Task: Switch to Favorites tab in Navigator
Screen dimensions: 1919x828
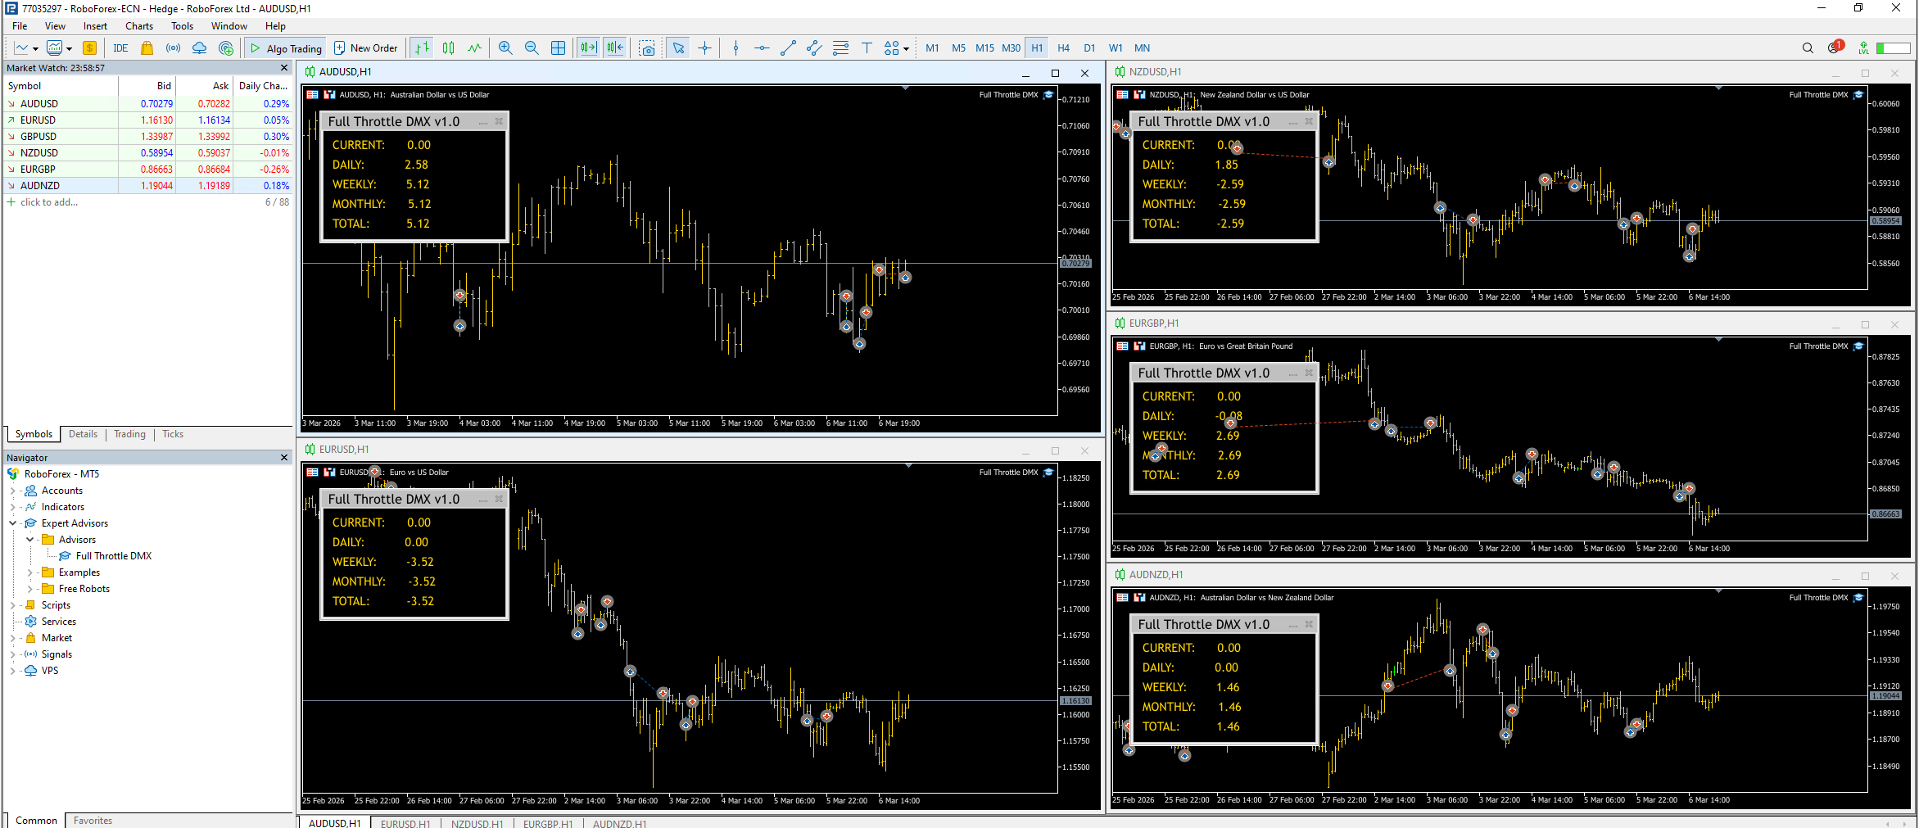Action: pyautogui.click(x=93, y=821)
